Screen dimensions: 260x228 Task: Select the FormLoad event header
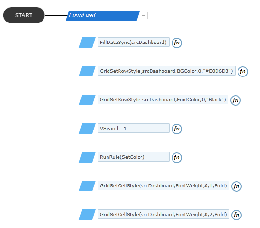[103, 15]
